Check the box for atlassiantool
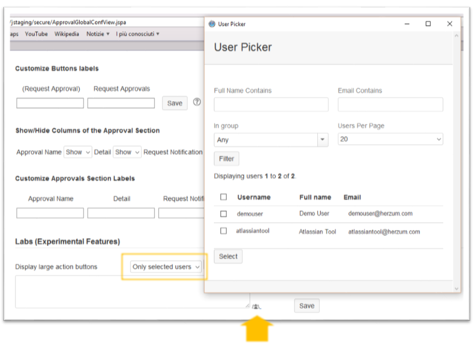 (223, 231)
